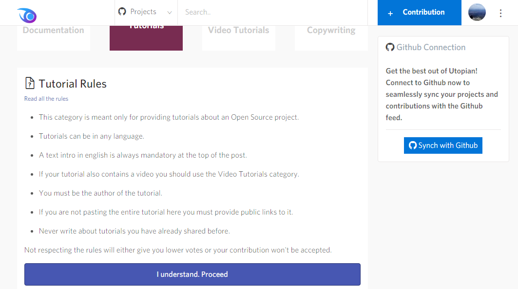Click 'I understand. Proceed' button
The width and height of the screenshot is (518, 289).
pos(192,274)
